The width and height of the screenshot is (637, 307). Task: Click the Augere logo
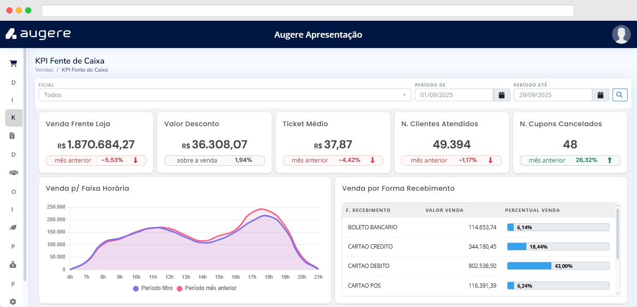tap(38, 34)
